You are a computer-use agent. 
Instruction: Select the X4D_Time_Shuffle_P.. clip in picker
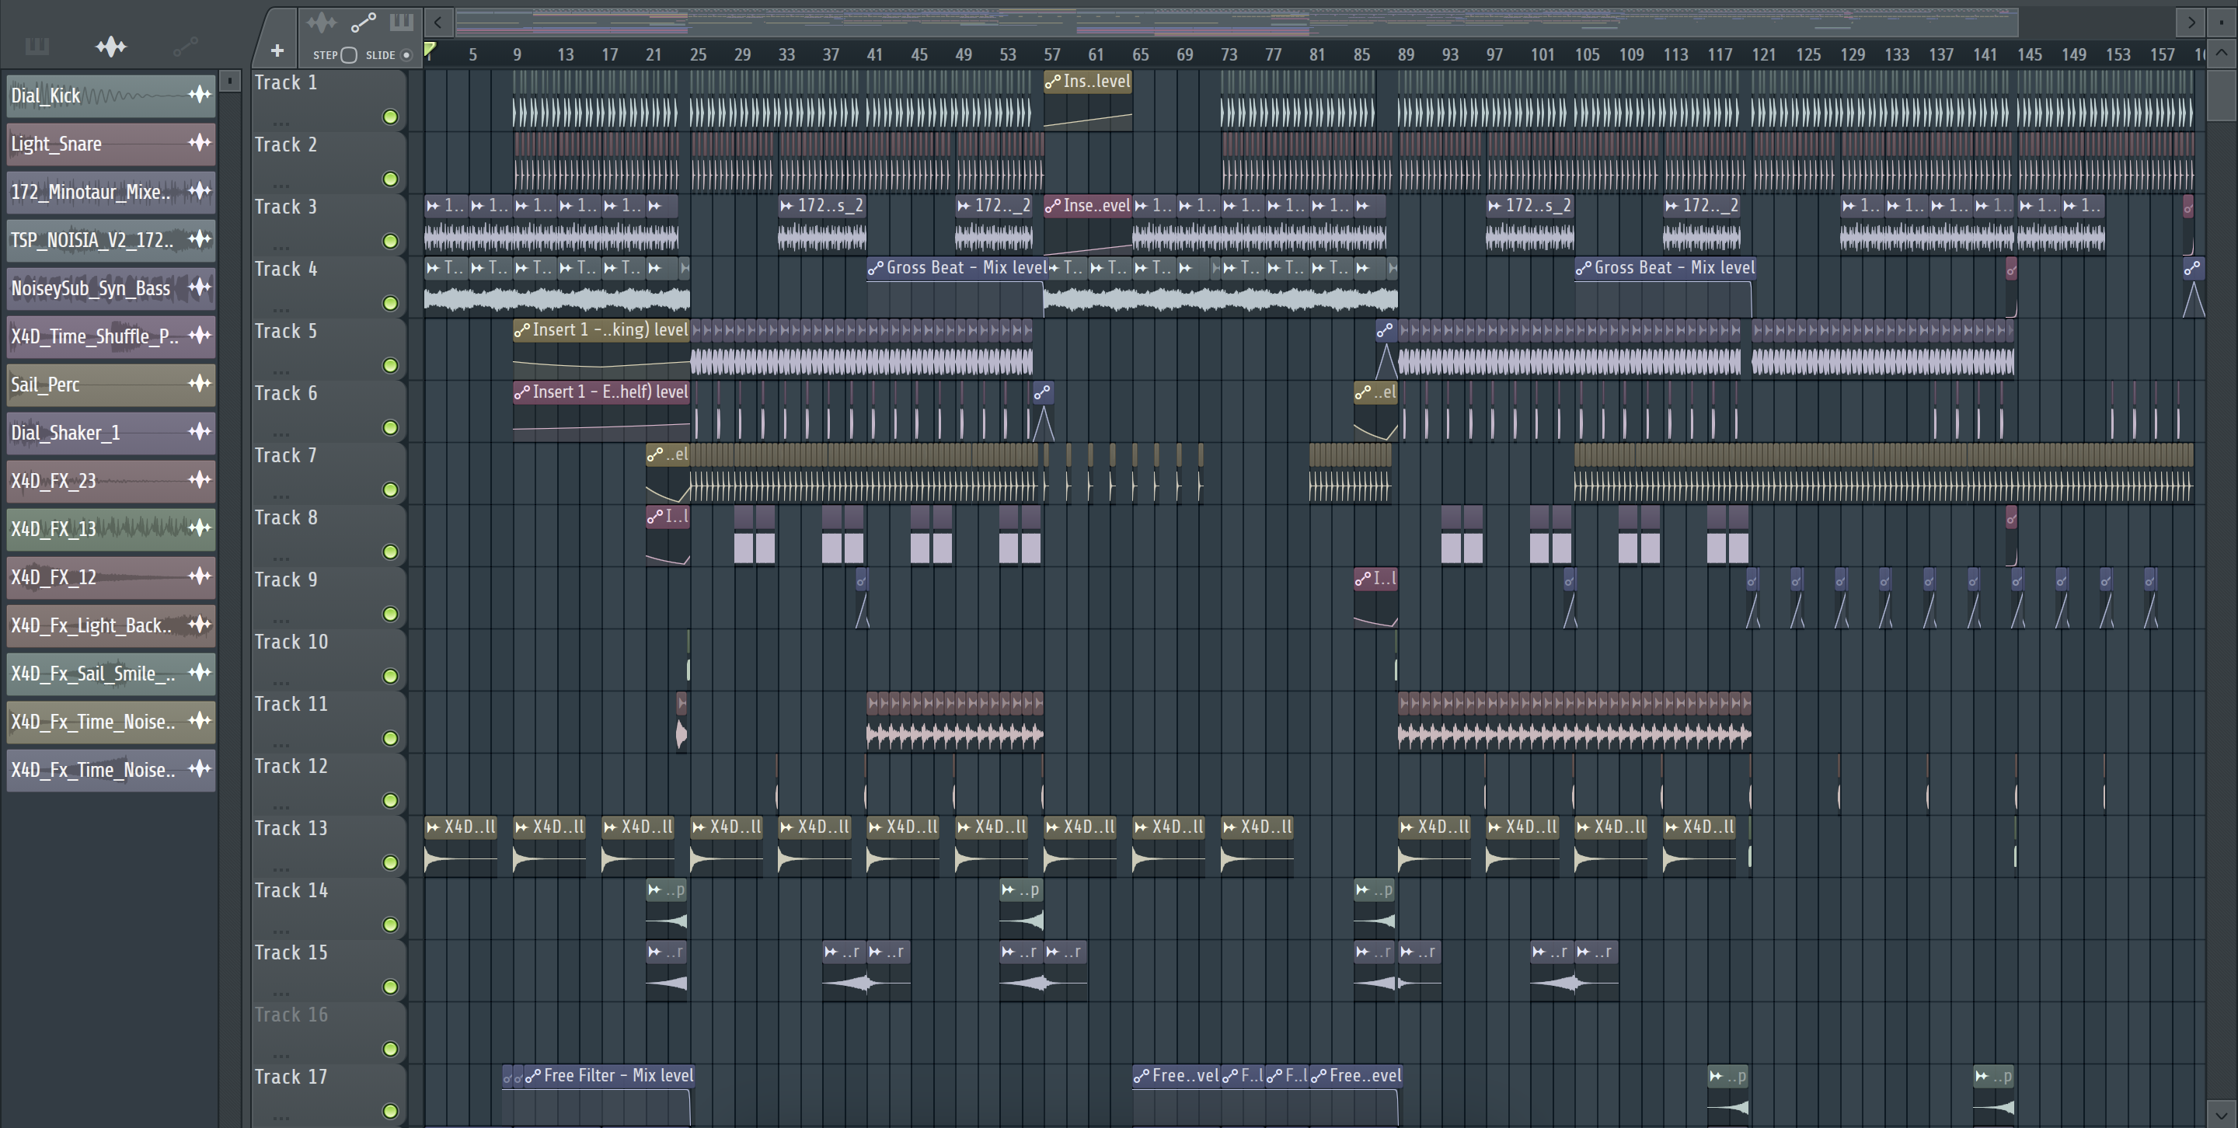(110, 336)
